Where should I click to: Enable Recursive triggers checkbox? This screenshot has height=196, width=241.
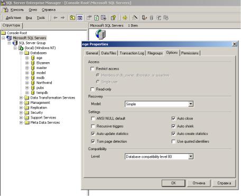click(x=93, y=126)
